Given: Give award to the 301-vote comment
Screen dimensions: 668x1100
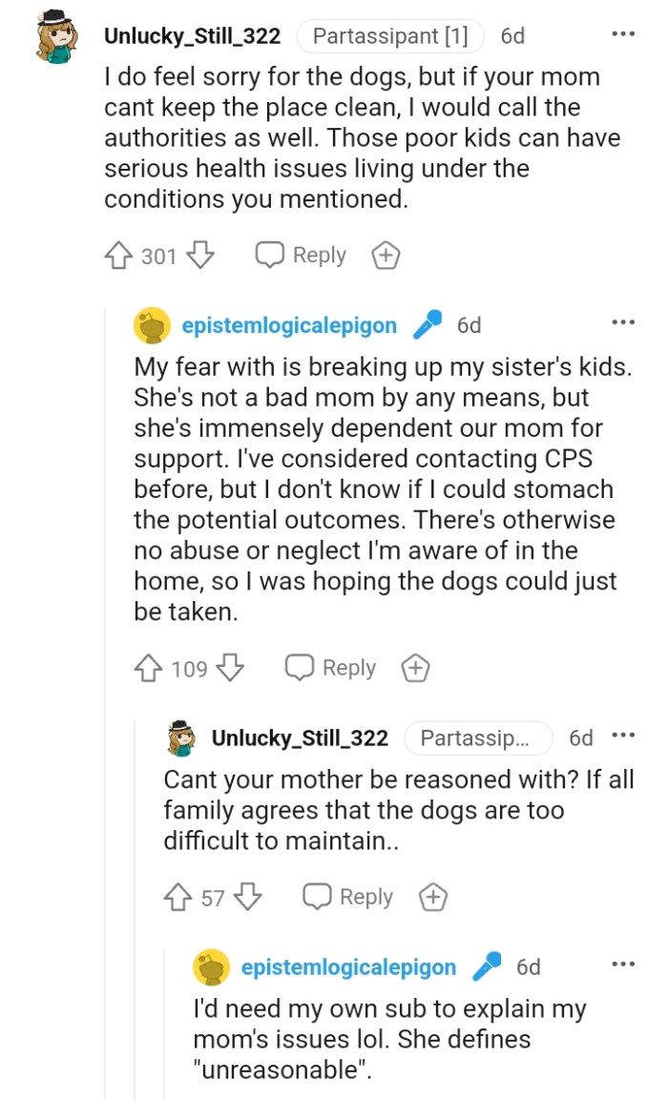Looking at the screenshot, I should click(386, 256).
